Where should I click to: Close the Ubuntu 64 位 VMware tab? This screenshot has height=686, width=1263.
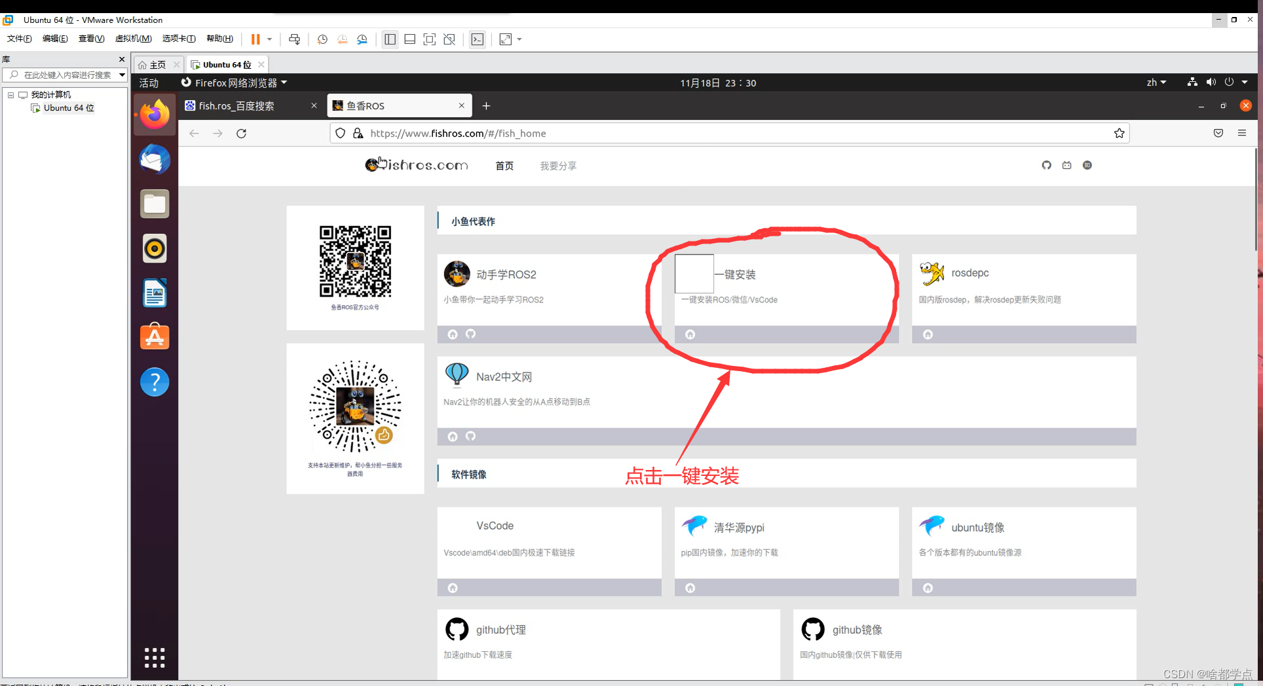point(261,64)
